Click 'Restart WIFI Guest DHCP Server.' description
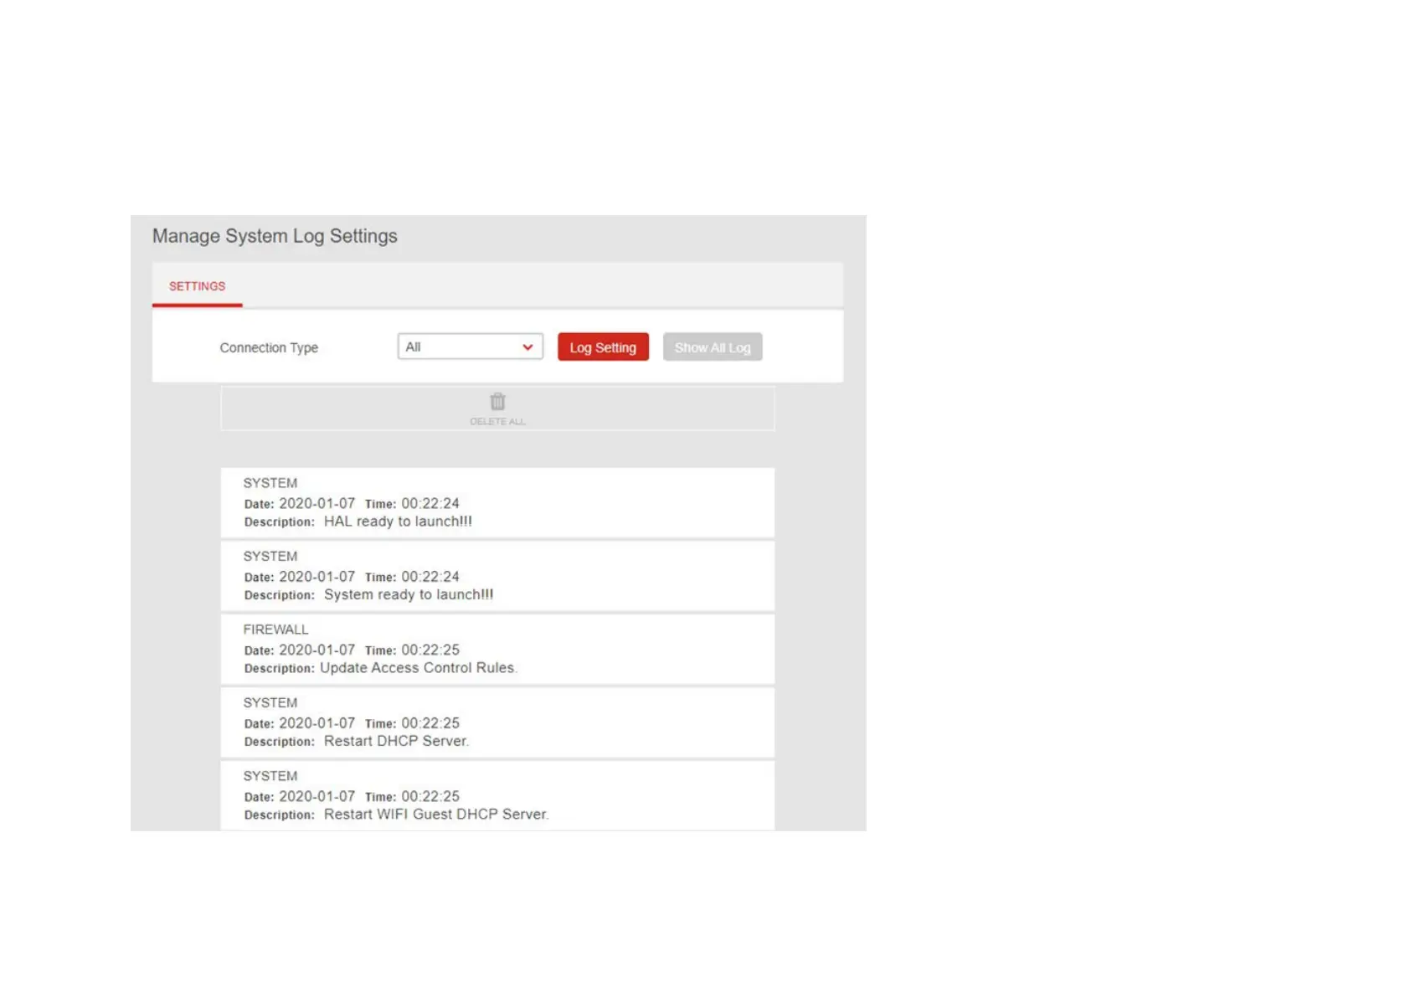1410x997 pixels. pyautogui.click(x=436, y=815)
